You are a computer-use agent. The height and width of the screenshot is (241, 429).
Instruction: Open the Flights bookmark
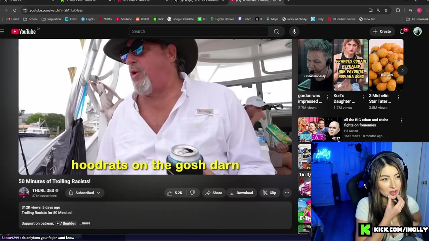88,19
